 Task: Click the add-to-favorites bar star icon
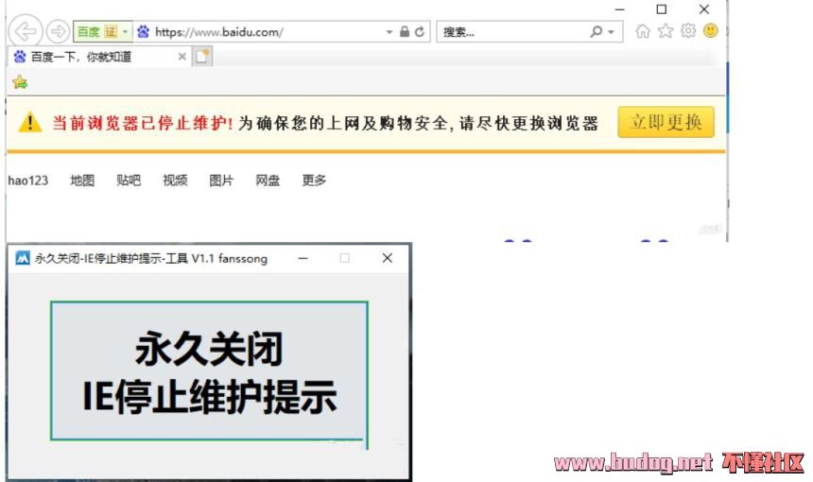pos(20,82)
